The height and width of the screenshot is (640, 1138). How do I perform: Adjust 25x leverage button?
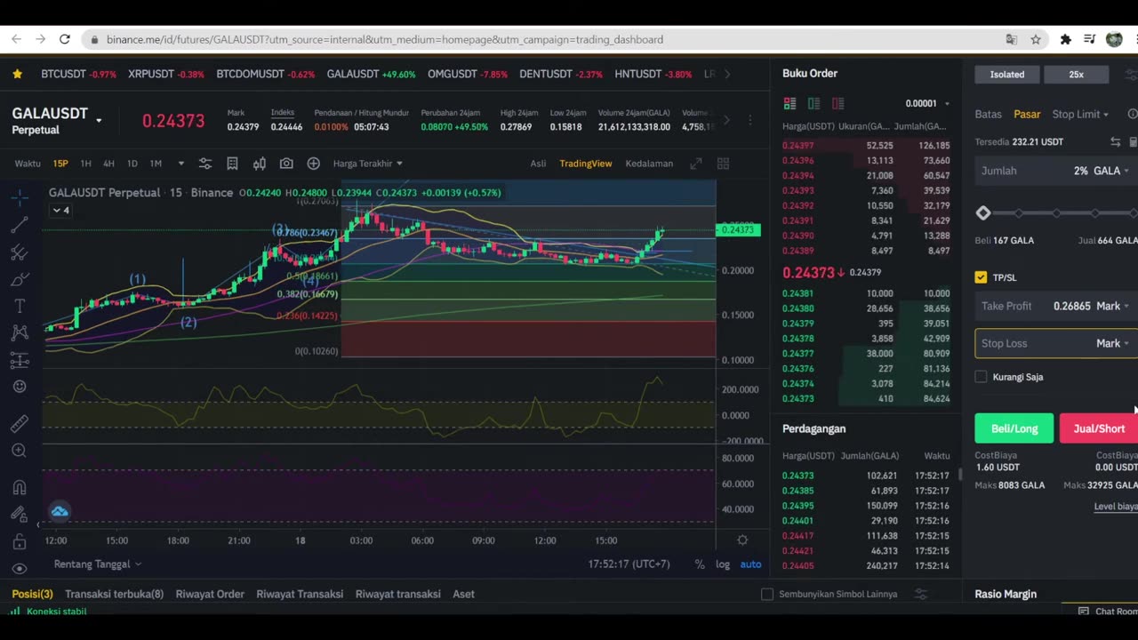pos(1077,75)
